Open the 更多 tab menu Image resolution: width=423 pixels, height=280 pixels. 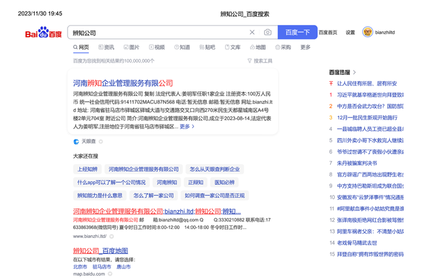(x=305, y=47)
